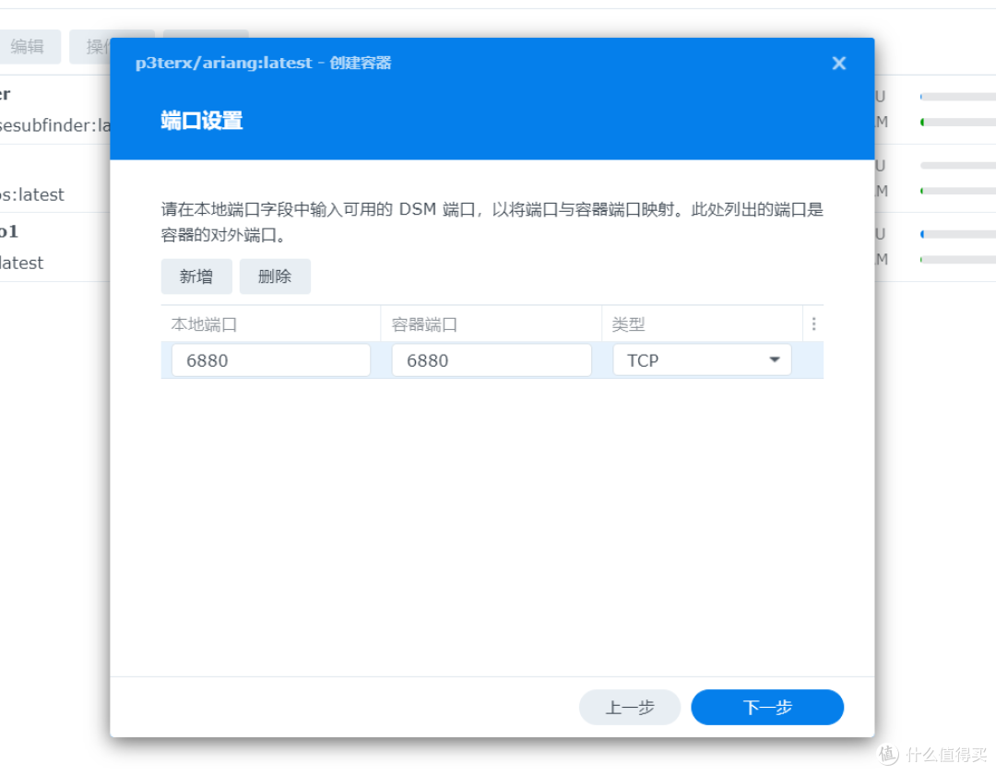Screen dimensions: 996x775
Task: Click 删除 to remove the port mapping
Action: pyautogui.click(x=275, y=276)
